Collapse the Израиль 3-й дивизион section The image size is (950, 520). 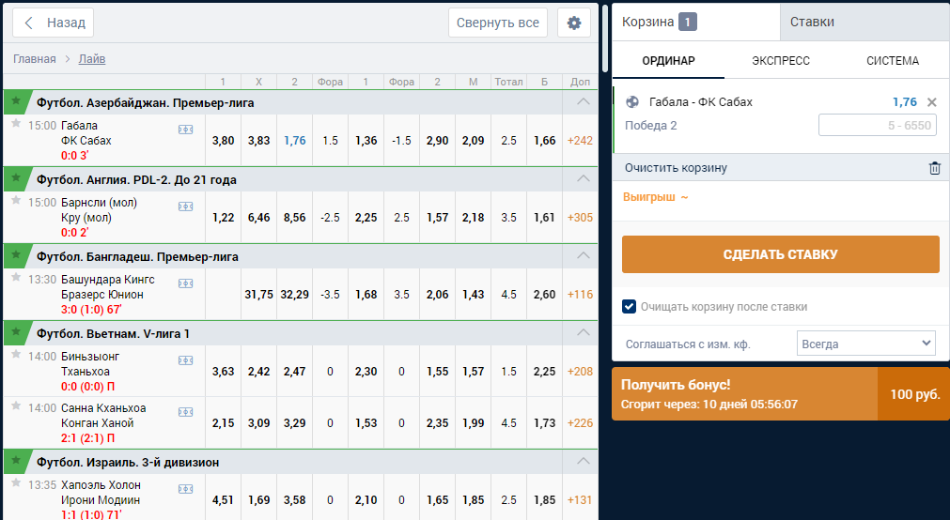583,461
